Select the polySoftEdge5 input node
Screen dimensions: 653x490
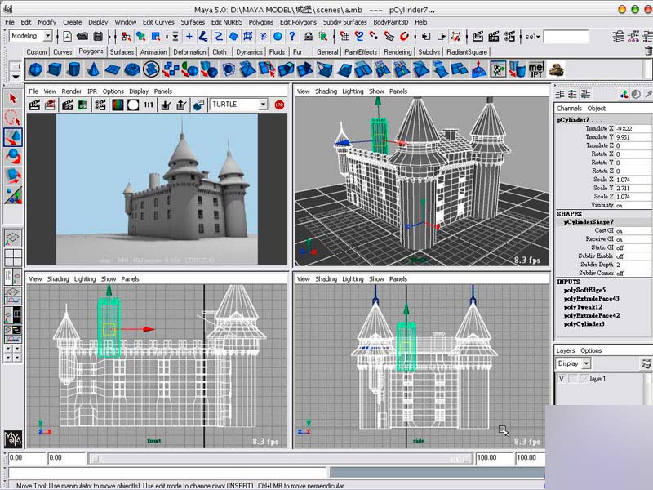tap(584, 290)
